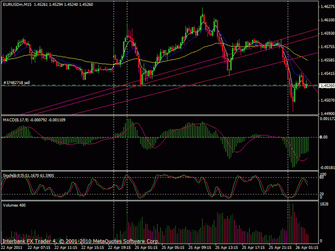Image resolution: width=335 pixels, height=251 pixels.
Task: Click the 1.45070 price axis label
Action: click(327, 100)
